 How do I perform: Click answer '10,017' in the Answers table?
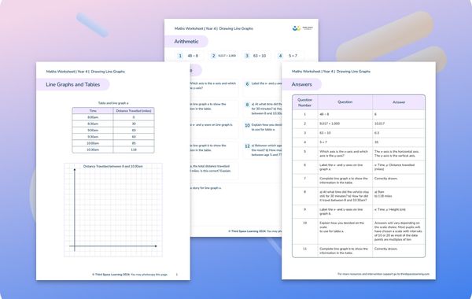(379, 124)
